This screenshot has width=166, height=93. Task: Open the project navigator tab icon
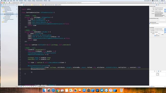pos(1,5)
